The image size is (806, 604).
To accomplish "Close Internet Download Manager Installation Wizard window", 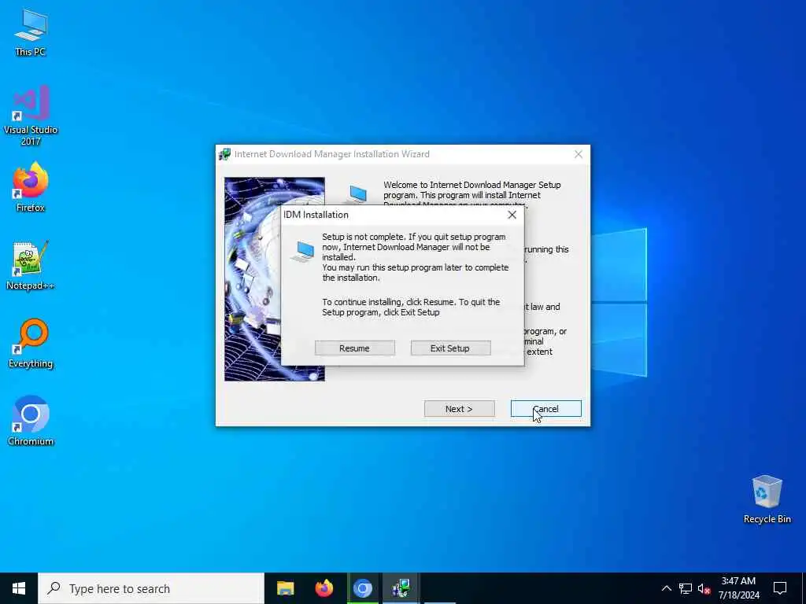I will tap(579, 154).
